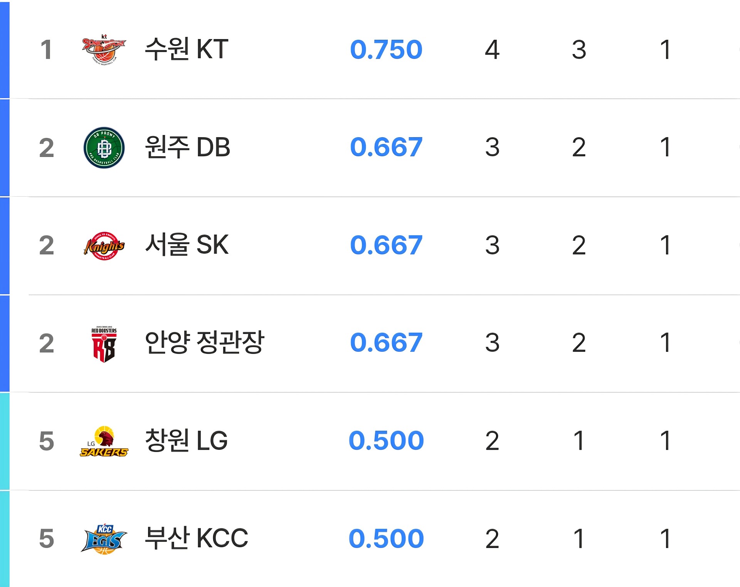Click the 0.750 win rate value
Screen dimensions: 740x587
386,50
